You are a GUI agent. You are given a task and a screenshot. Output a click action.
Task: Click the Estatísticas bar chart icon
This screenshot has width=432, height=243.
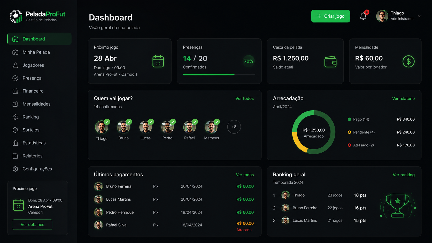(x=15, y=143)
